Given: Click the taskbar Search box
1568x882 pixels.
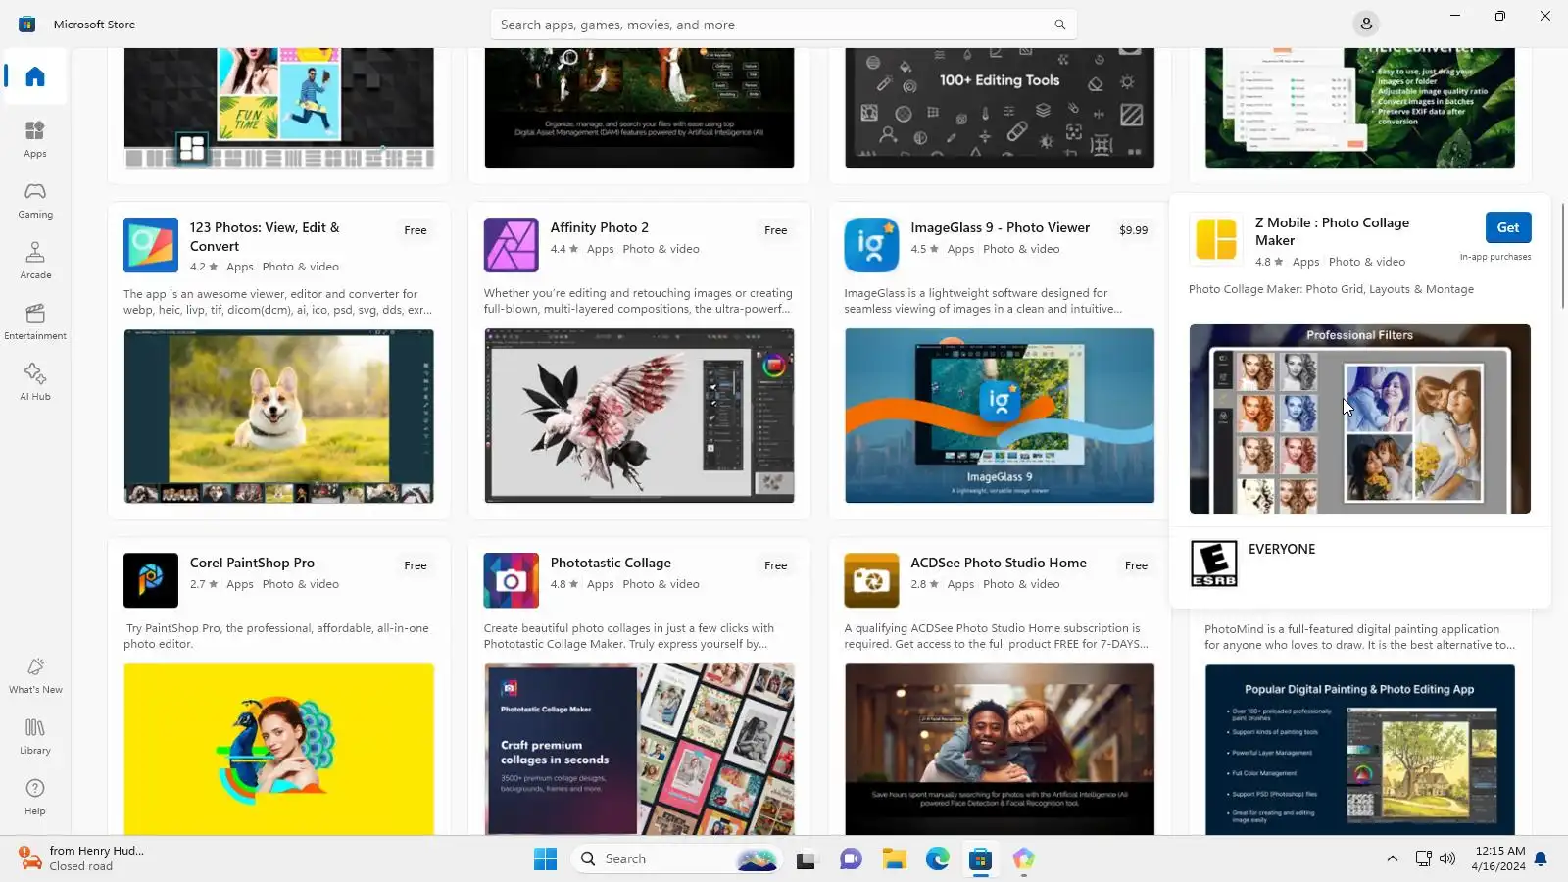Looking at the screenshot, I should (676, 859).
